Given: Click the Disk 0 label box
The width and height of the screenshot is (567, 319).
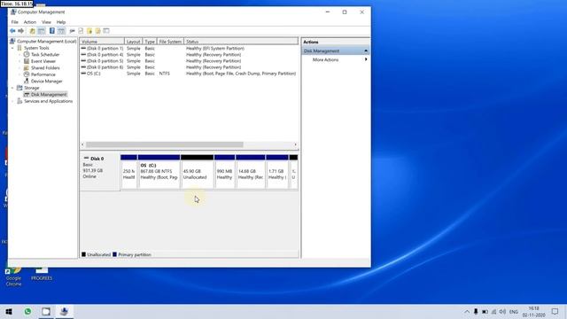Looking at the screenshot, I should point(100,172).
